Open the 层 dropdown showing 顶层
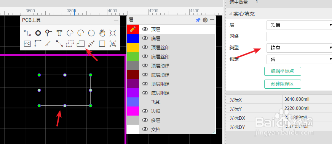 (299, 25)
